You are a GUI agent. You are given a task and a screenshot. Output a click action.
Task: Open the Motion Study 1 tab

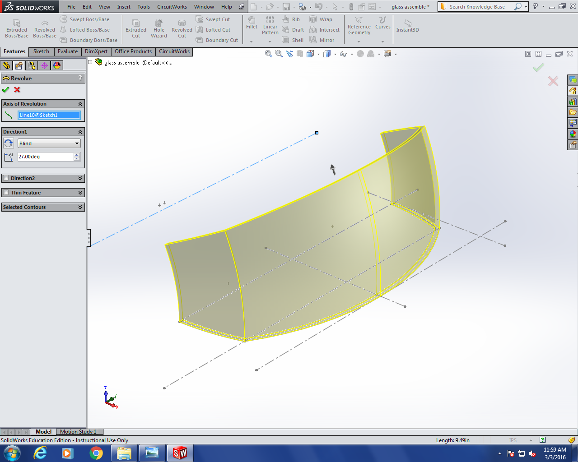[x=78, y=432]
